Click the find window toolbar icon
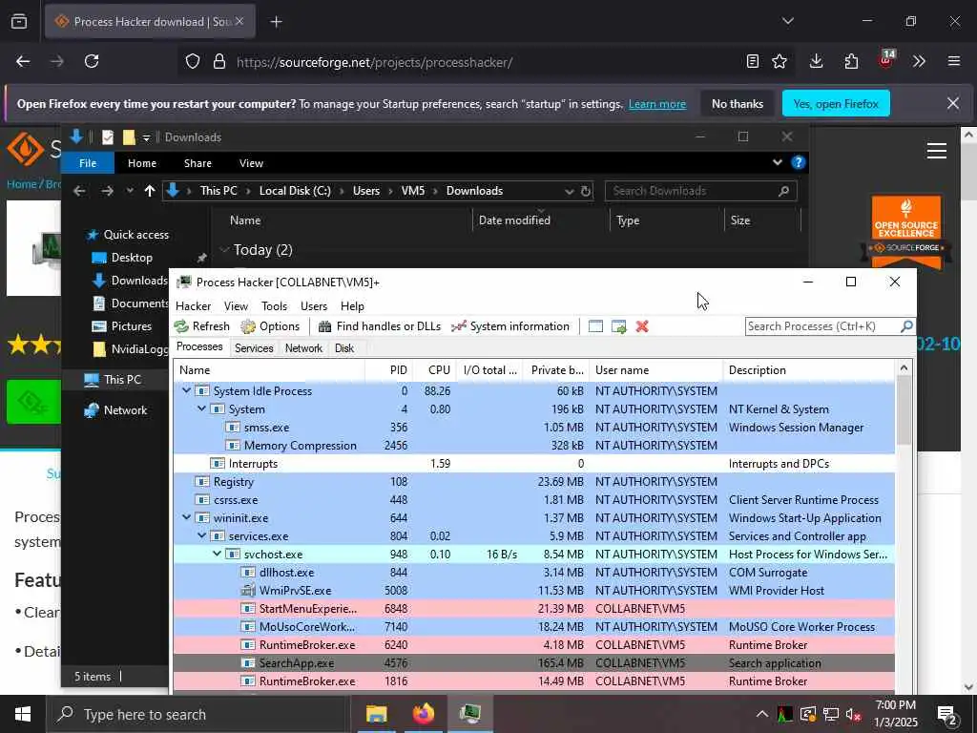The image size is (977, 733). pos(595,326)
